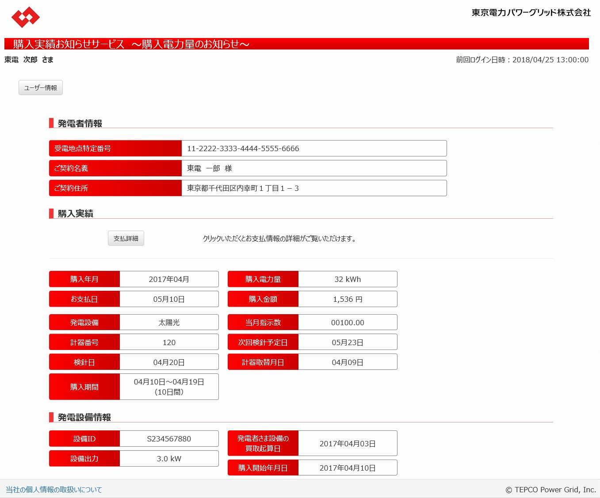Click the 次回検針予定日 red label

pyautogui.click(x=263, y=342)
